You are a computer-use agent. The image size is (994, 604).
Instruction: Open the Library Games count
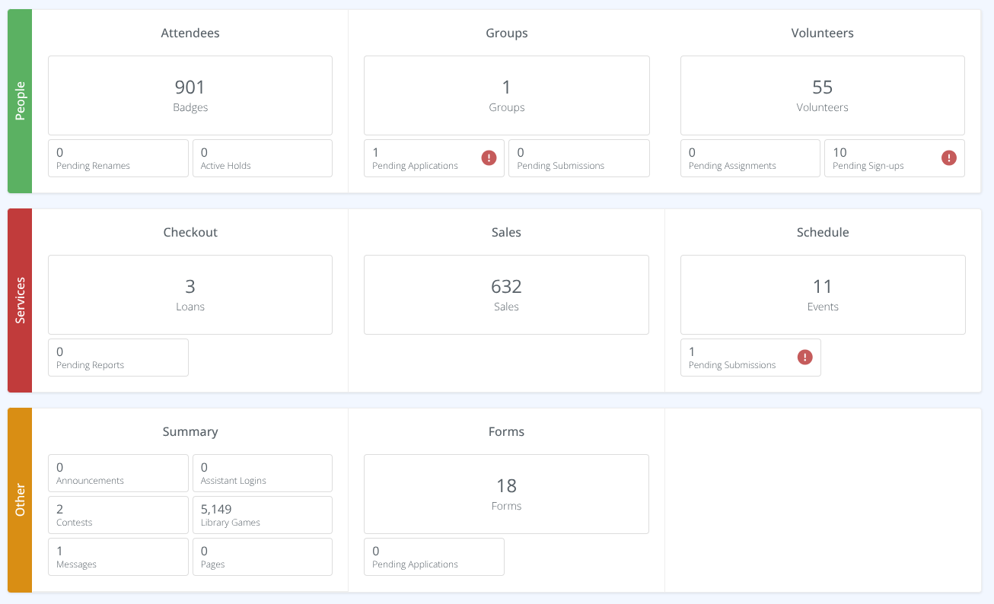pyautogui.click(x=262, y=514)
